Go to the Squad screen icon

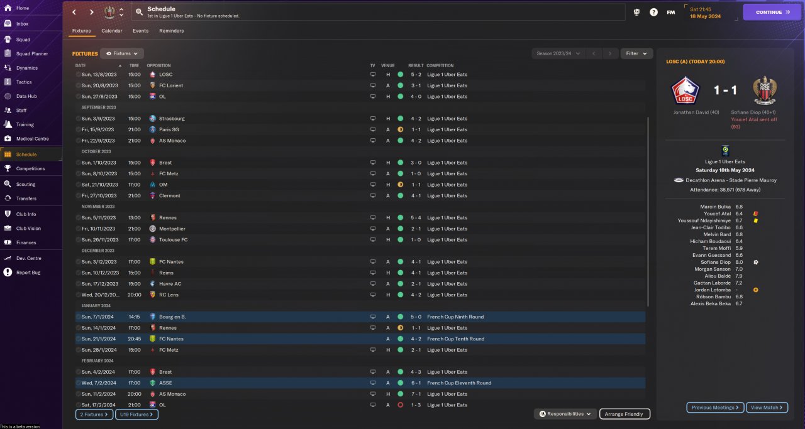[x=8, y=40]
